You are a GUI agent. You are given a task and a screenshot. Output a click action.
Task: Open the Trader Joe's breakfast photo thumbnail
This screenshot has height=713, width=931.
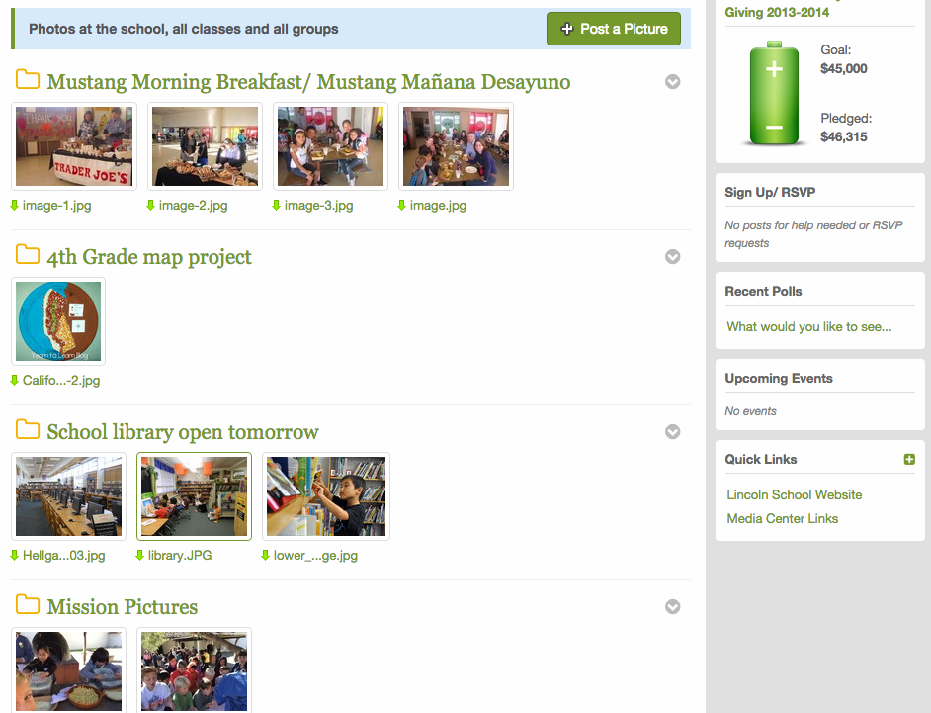point(74,146)
